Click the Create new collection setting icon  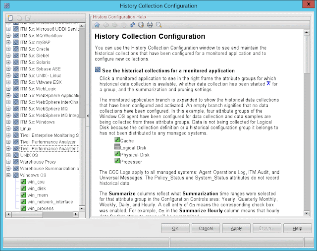coord(10,18)
